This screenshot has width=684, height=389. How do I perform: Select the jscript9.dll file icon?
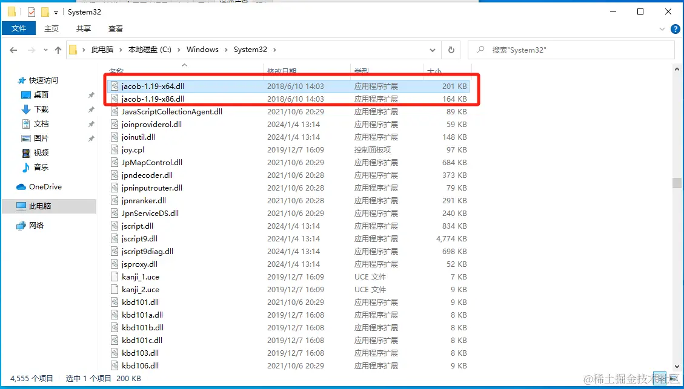click(115, 239)
